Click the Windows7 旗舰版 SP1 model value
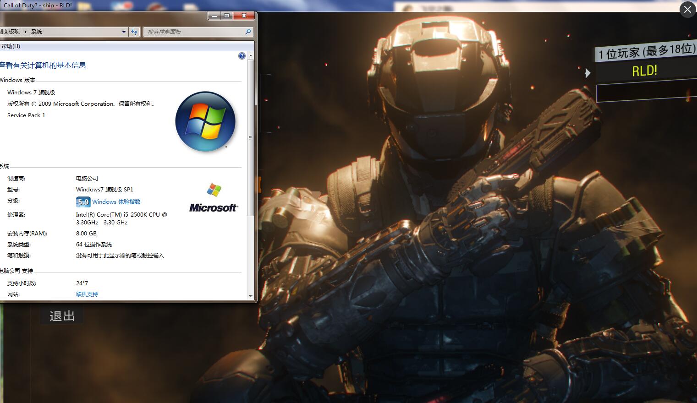This screenshot has width=697, height=403. pyautogui.click(x=104, y=190)
